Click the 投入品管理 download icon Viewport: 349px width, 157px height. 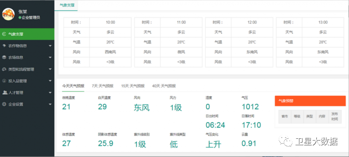[x=4, y=81]
